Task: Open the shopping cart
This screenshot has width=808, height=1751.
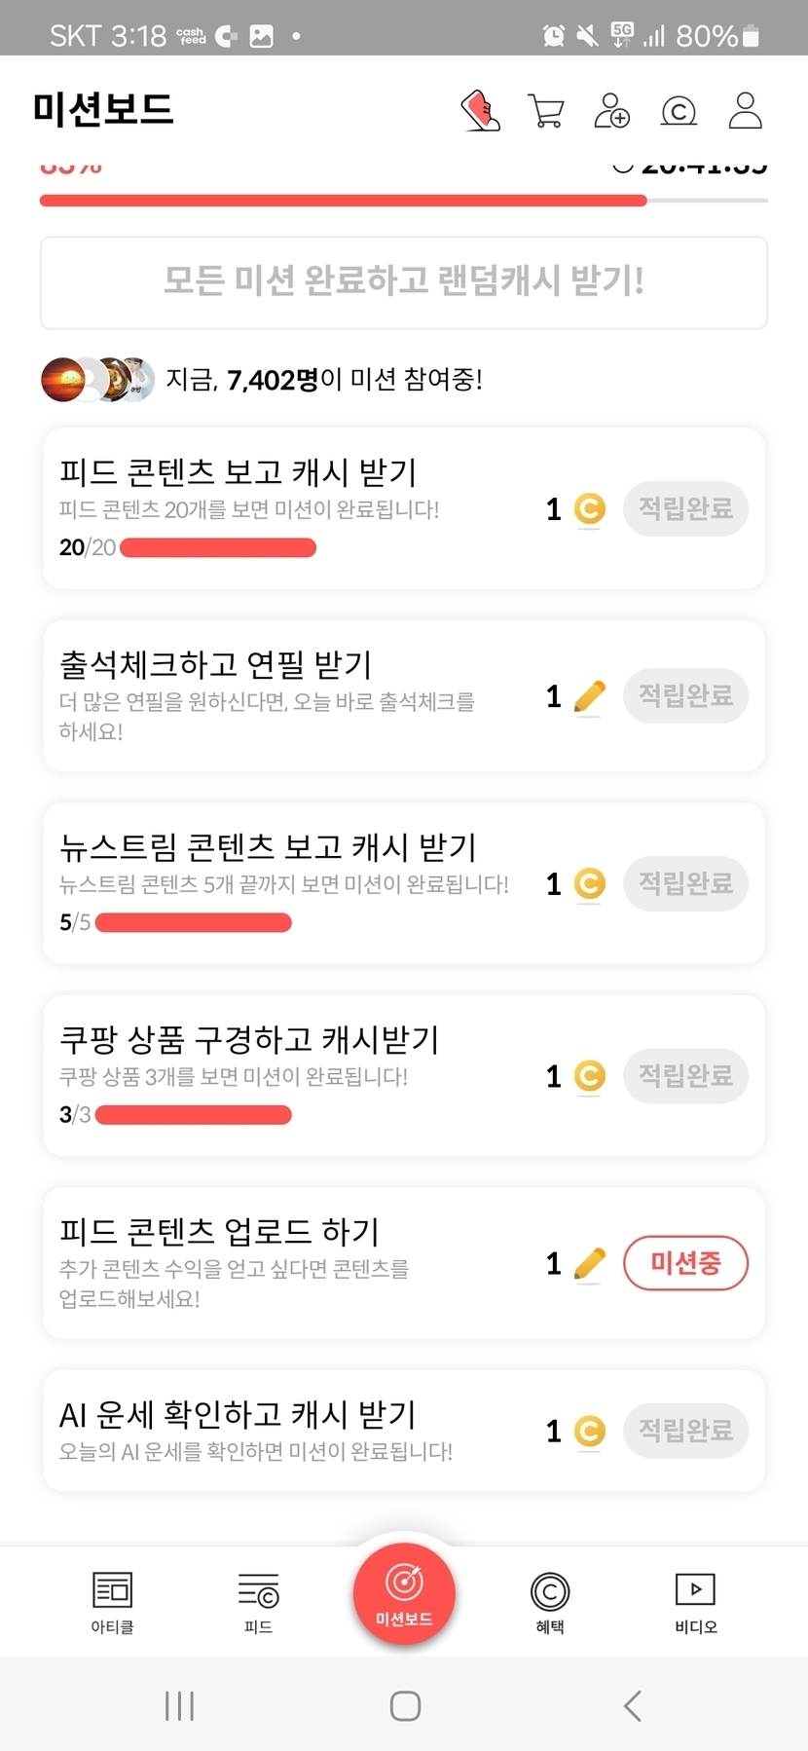Action: point(546,111)
